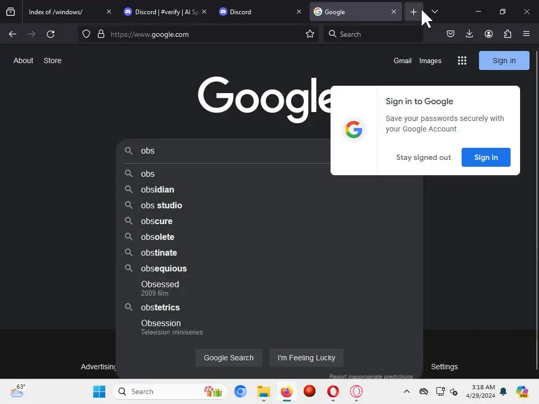The width and height of the screenshot is (539, 404).
Task: Click the network display tray icon
Action: (x=440, y=391)
